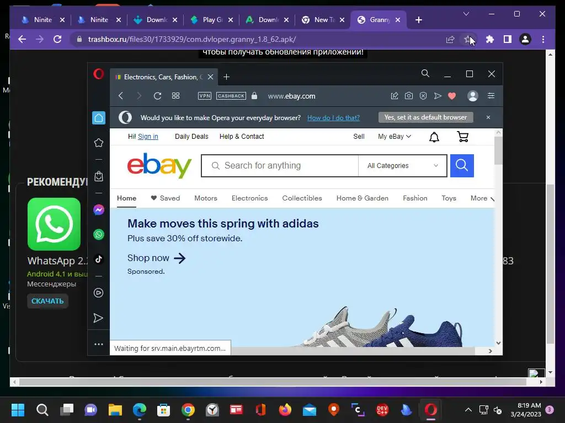Click Opera heart bookmark icon
565x423 pixels.
click(x=452, y=96)
